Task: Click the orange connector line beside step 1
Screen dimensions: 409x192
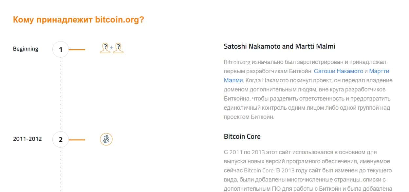Action: click(x=77, y=50)
